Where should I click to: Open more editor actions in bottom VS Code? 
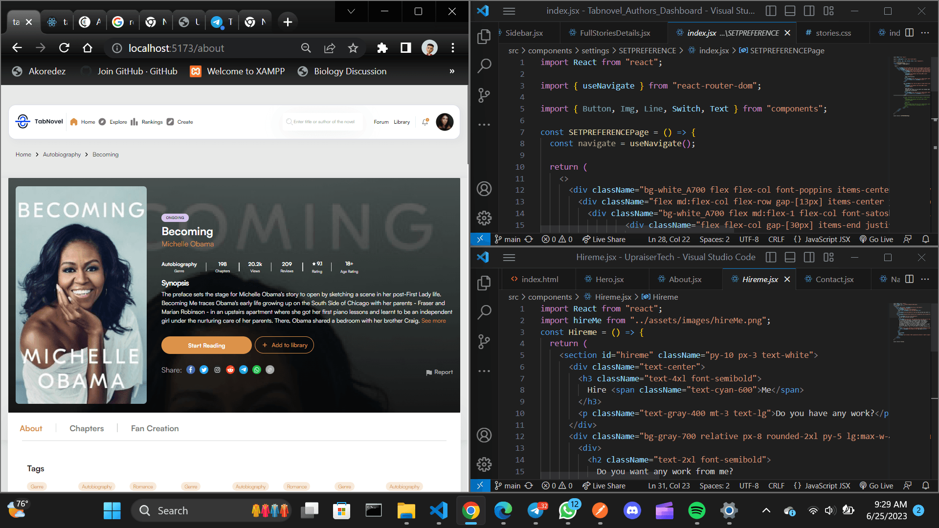click(925, 279)
